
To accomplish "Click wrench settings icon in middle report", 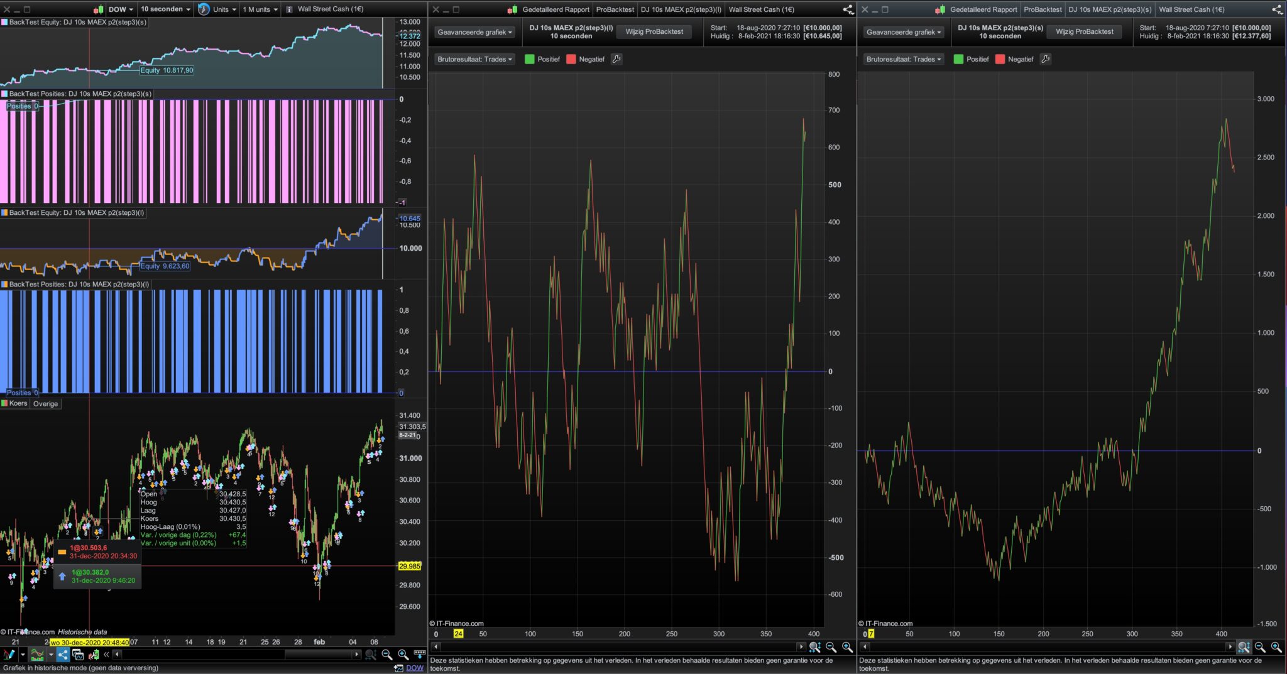I will [616, 59].
